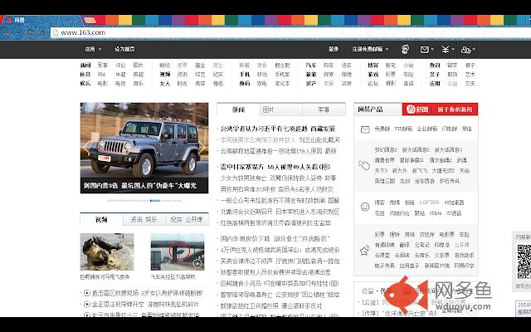Click the play icon beside 直击震区救援现场
531x332 pixels.
[x=87, y=293]
